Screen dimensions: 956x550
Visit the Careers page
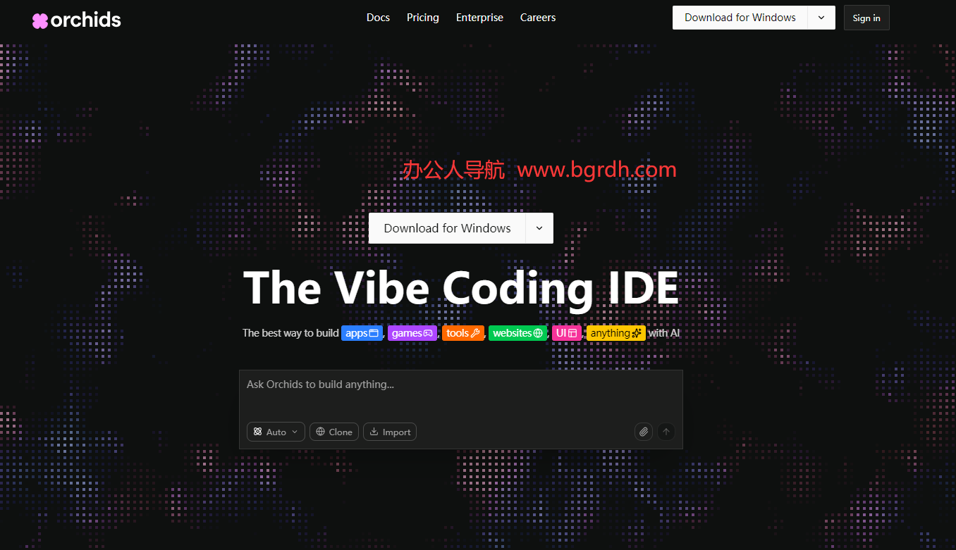point(538,18)
